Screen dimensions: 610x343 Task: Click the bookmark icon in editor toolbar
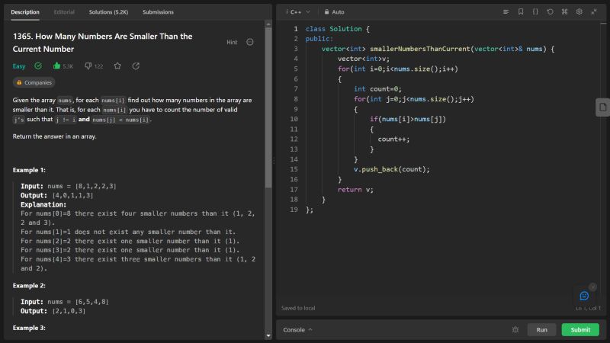pyautogui.click(x=521, y=12)
